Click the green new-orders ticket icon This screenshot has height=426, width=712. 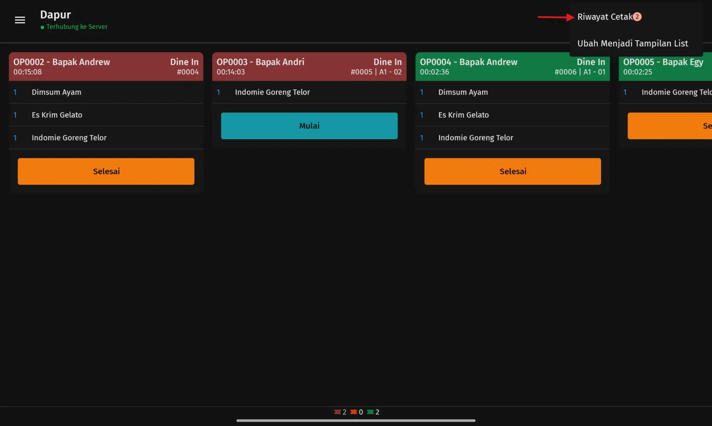[370, 412]
